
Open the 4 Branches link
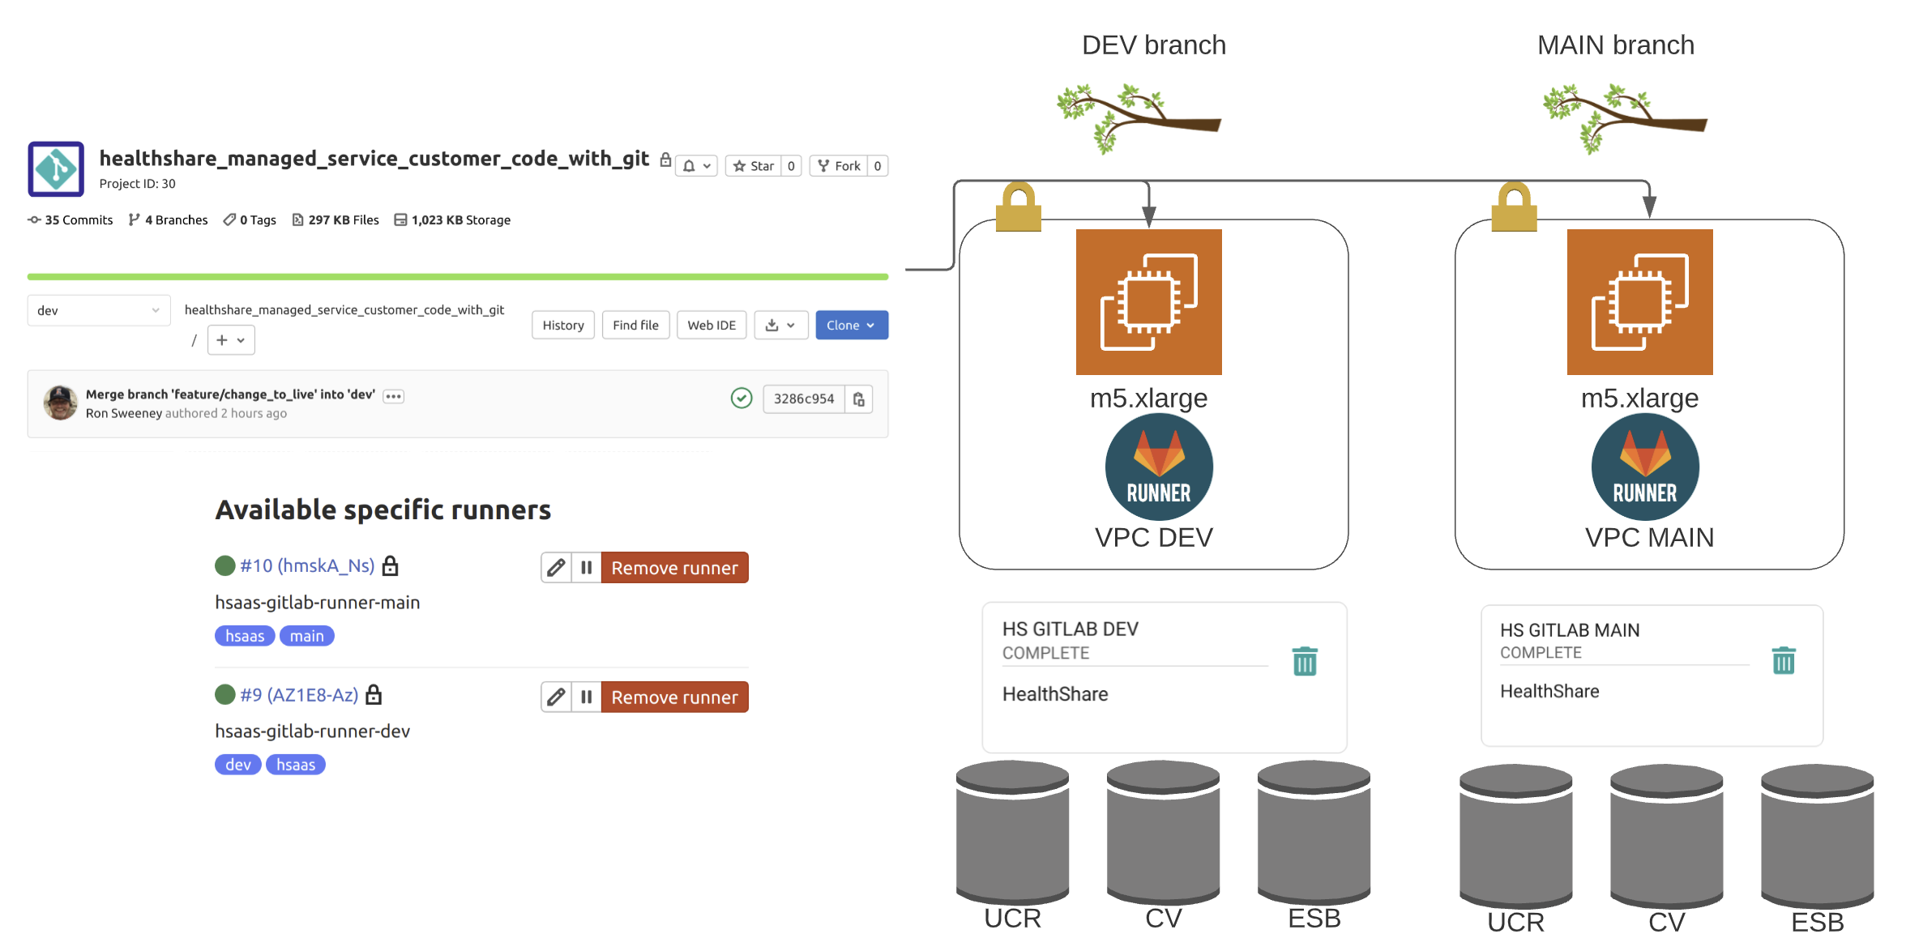coord(168,220)
